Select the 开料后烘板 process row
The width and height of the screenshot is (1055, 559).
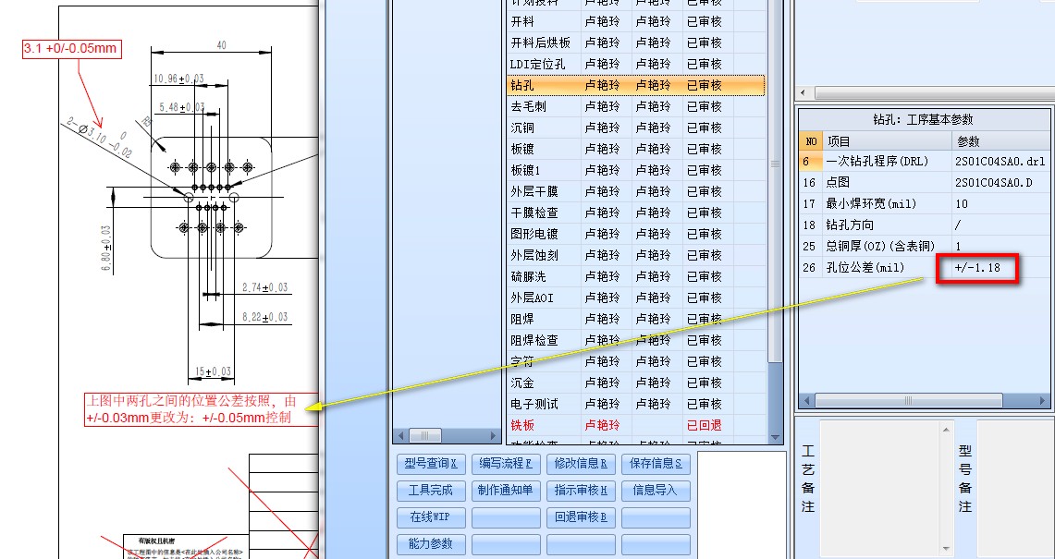636,43
